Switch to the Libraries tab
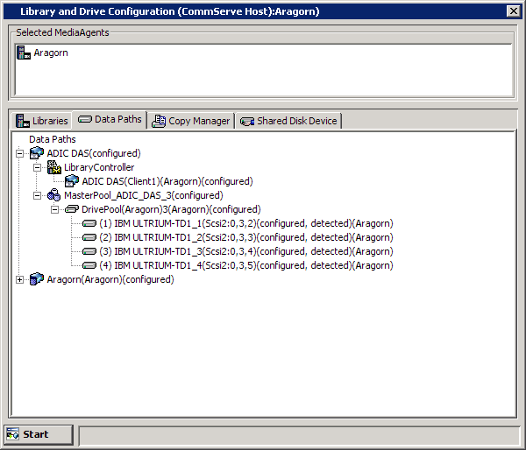526x450 pixels. 42,121
